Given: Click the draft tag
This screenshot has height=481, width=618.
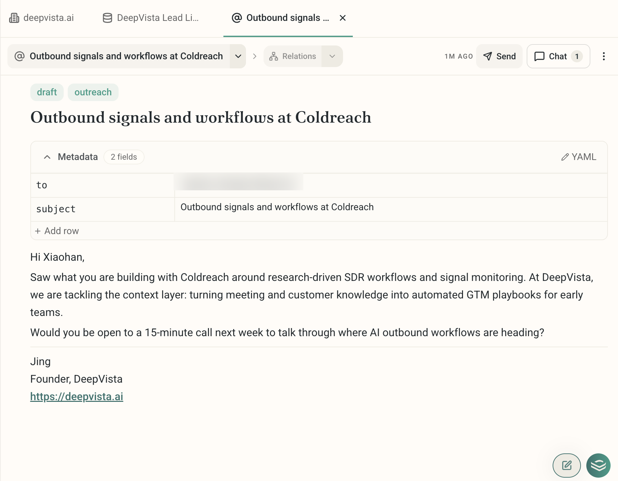Looking at the screenshot, I should click(x=47, y=92).
